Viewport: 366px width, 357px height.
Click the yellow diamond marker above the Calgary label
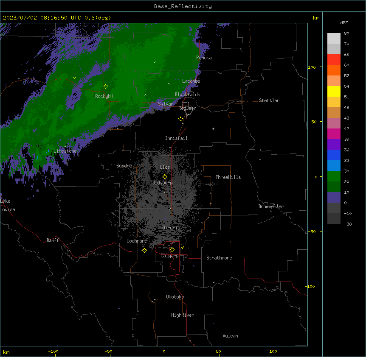click(172, 250)
